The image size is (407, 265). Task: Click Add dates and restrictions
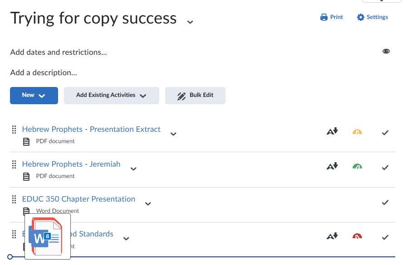(59, 52)
